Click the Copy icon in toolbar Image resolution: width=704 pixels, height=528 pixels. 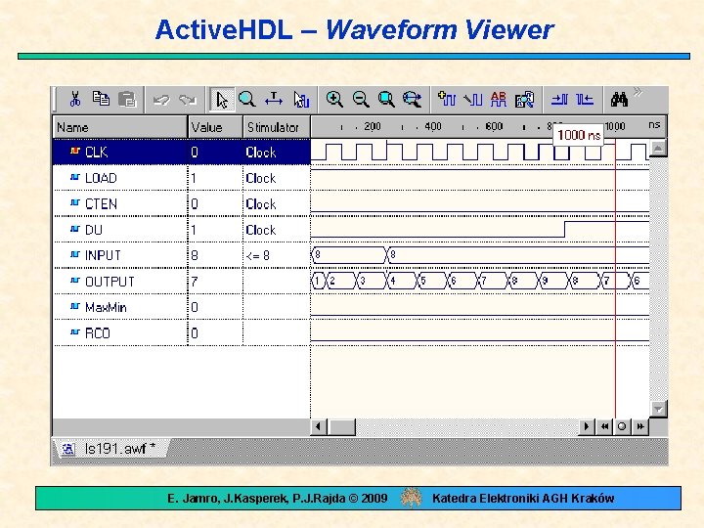click(101, 99)
